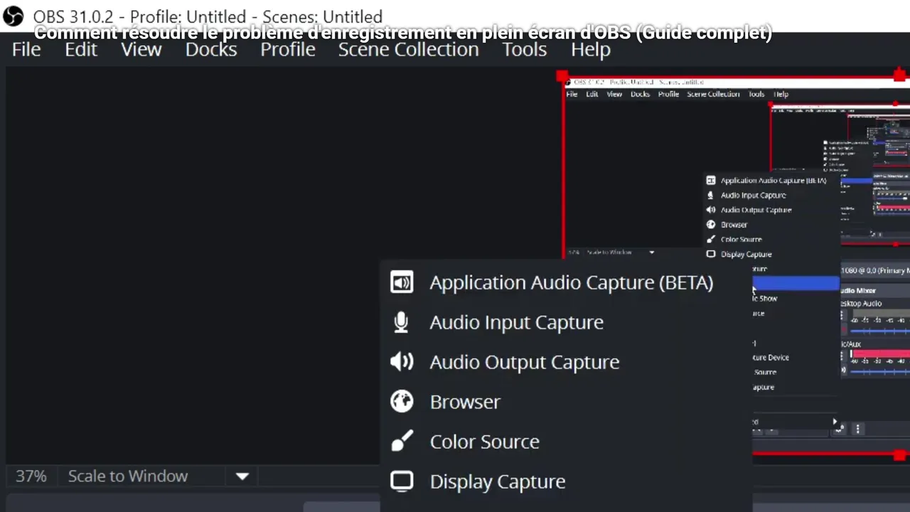
Task: Click View in the preview's mirrored menu bar
Action: (614, 94)
